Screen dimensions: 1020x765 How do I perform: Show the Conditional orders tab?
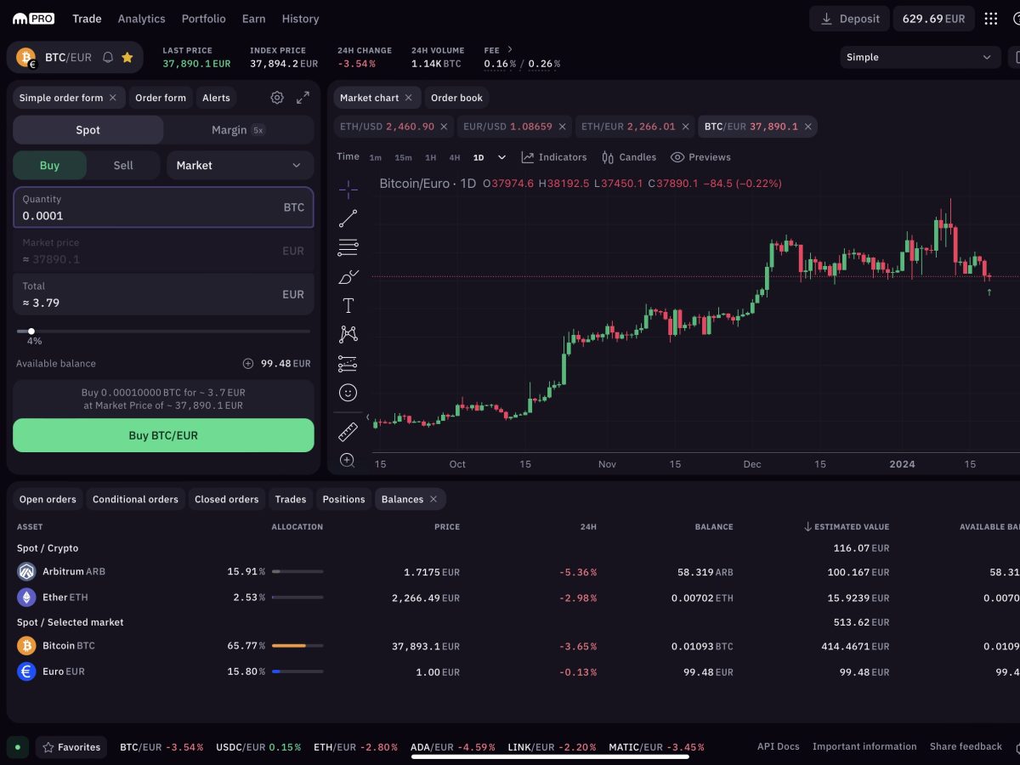pos(136,499)
